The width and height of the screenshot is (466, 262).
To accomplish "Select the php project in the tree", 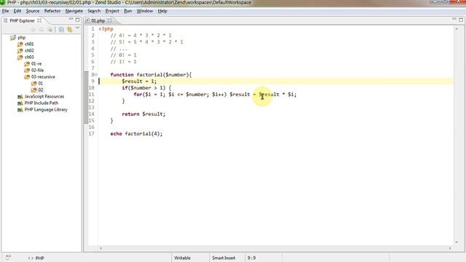I will pyautogui.click(x=21, y=38).
